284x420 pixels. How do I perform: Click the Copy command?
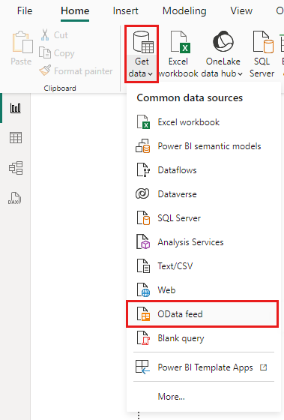click(x=57, y=53)
